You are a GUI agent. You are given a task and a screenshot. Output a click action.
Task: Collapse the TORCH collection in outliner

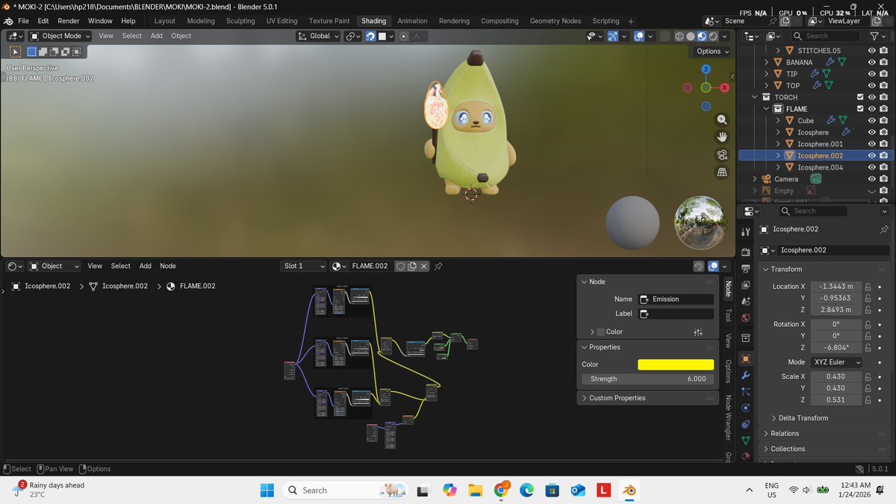click(756, 97)
